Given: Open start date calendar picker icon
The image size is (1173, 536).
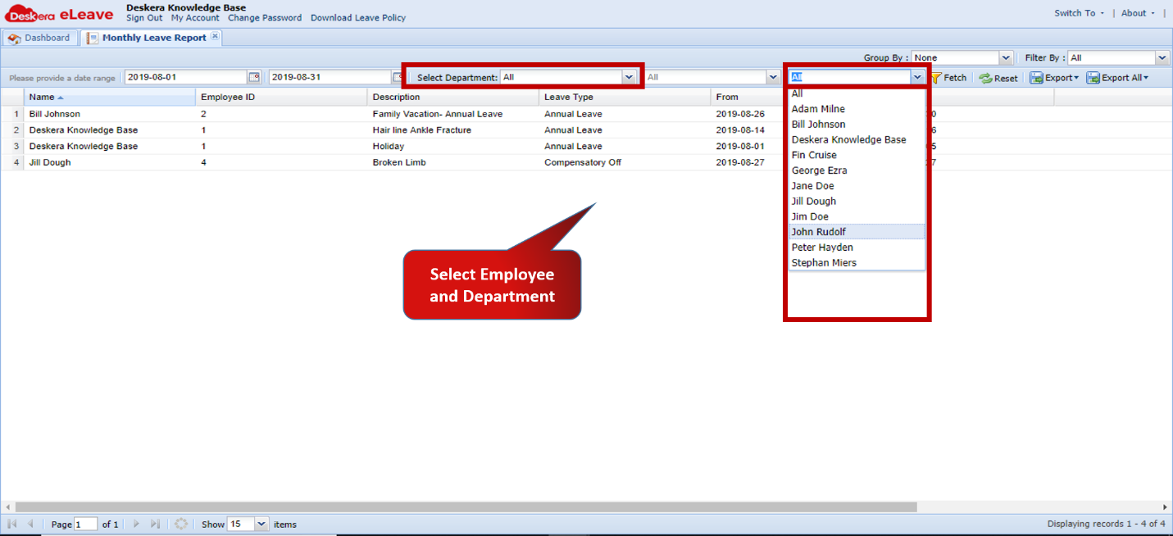Looking at the screenshot, I should pos(254,78).
